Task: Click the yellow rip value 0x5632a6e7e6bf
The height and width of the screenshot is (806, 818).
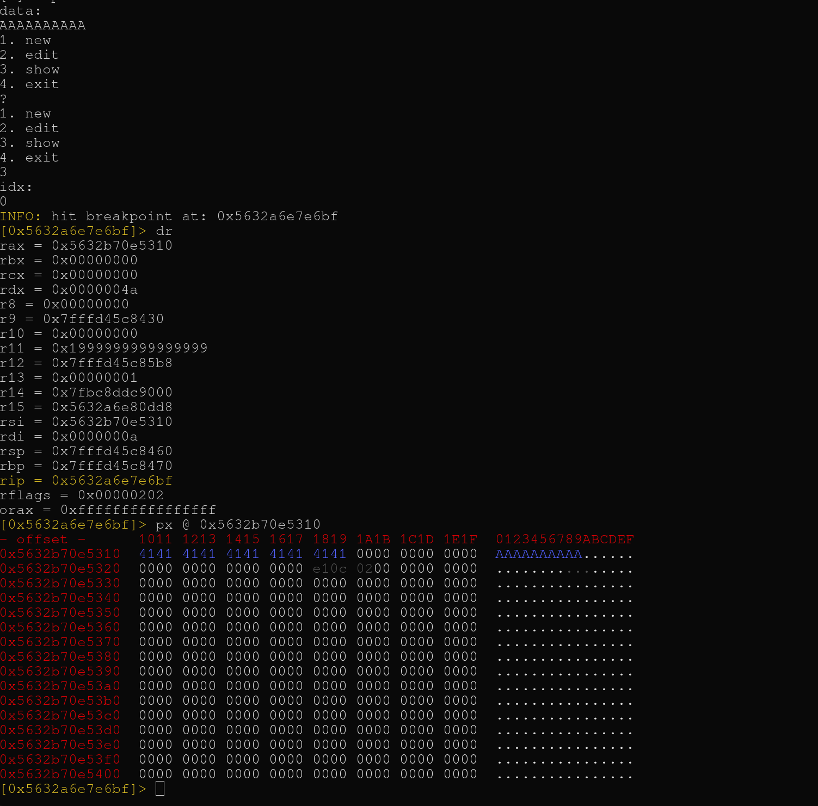Action: click(112, 481)
